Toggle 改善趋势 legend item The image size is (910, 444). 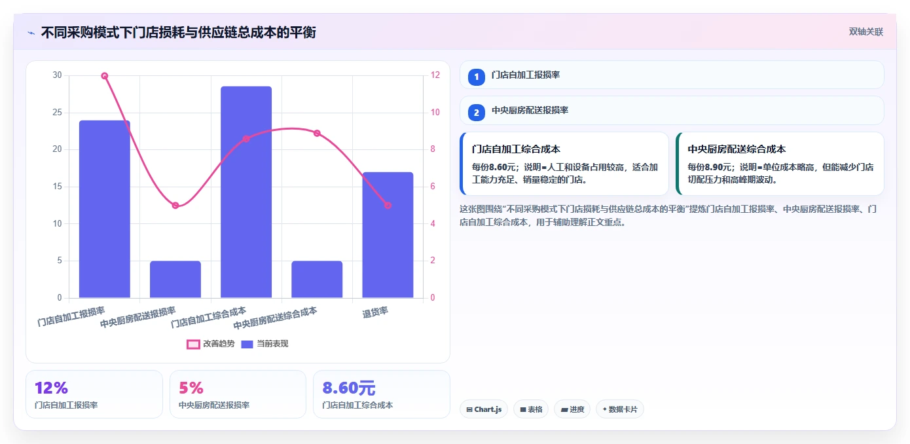[x=211, y=344]
